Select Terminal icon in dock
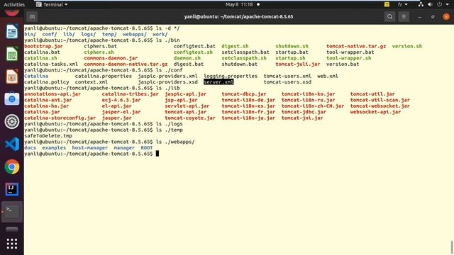 (x=12, y=212)
